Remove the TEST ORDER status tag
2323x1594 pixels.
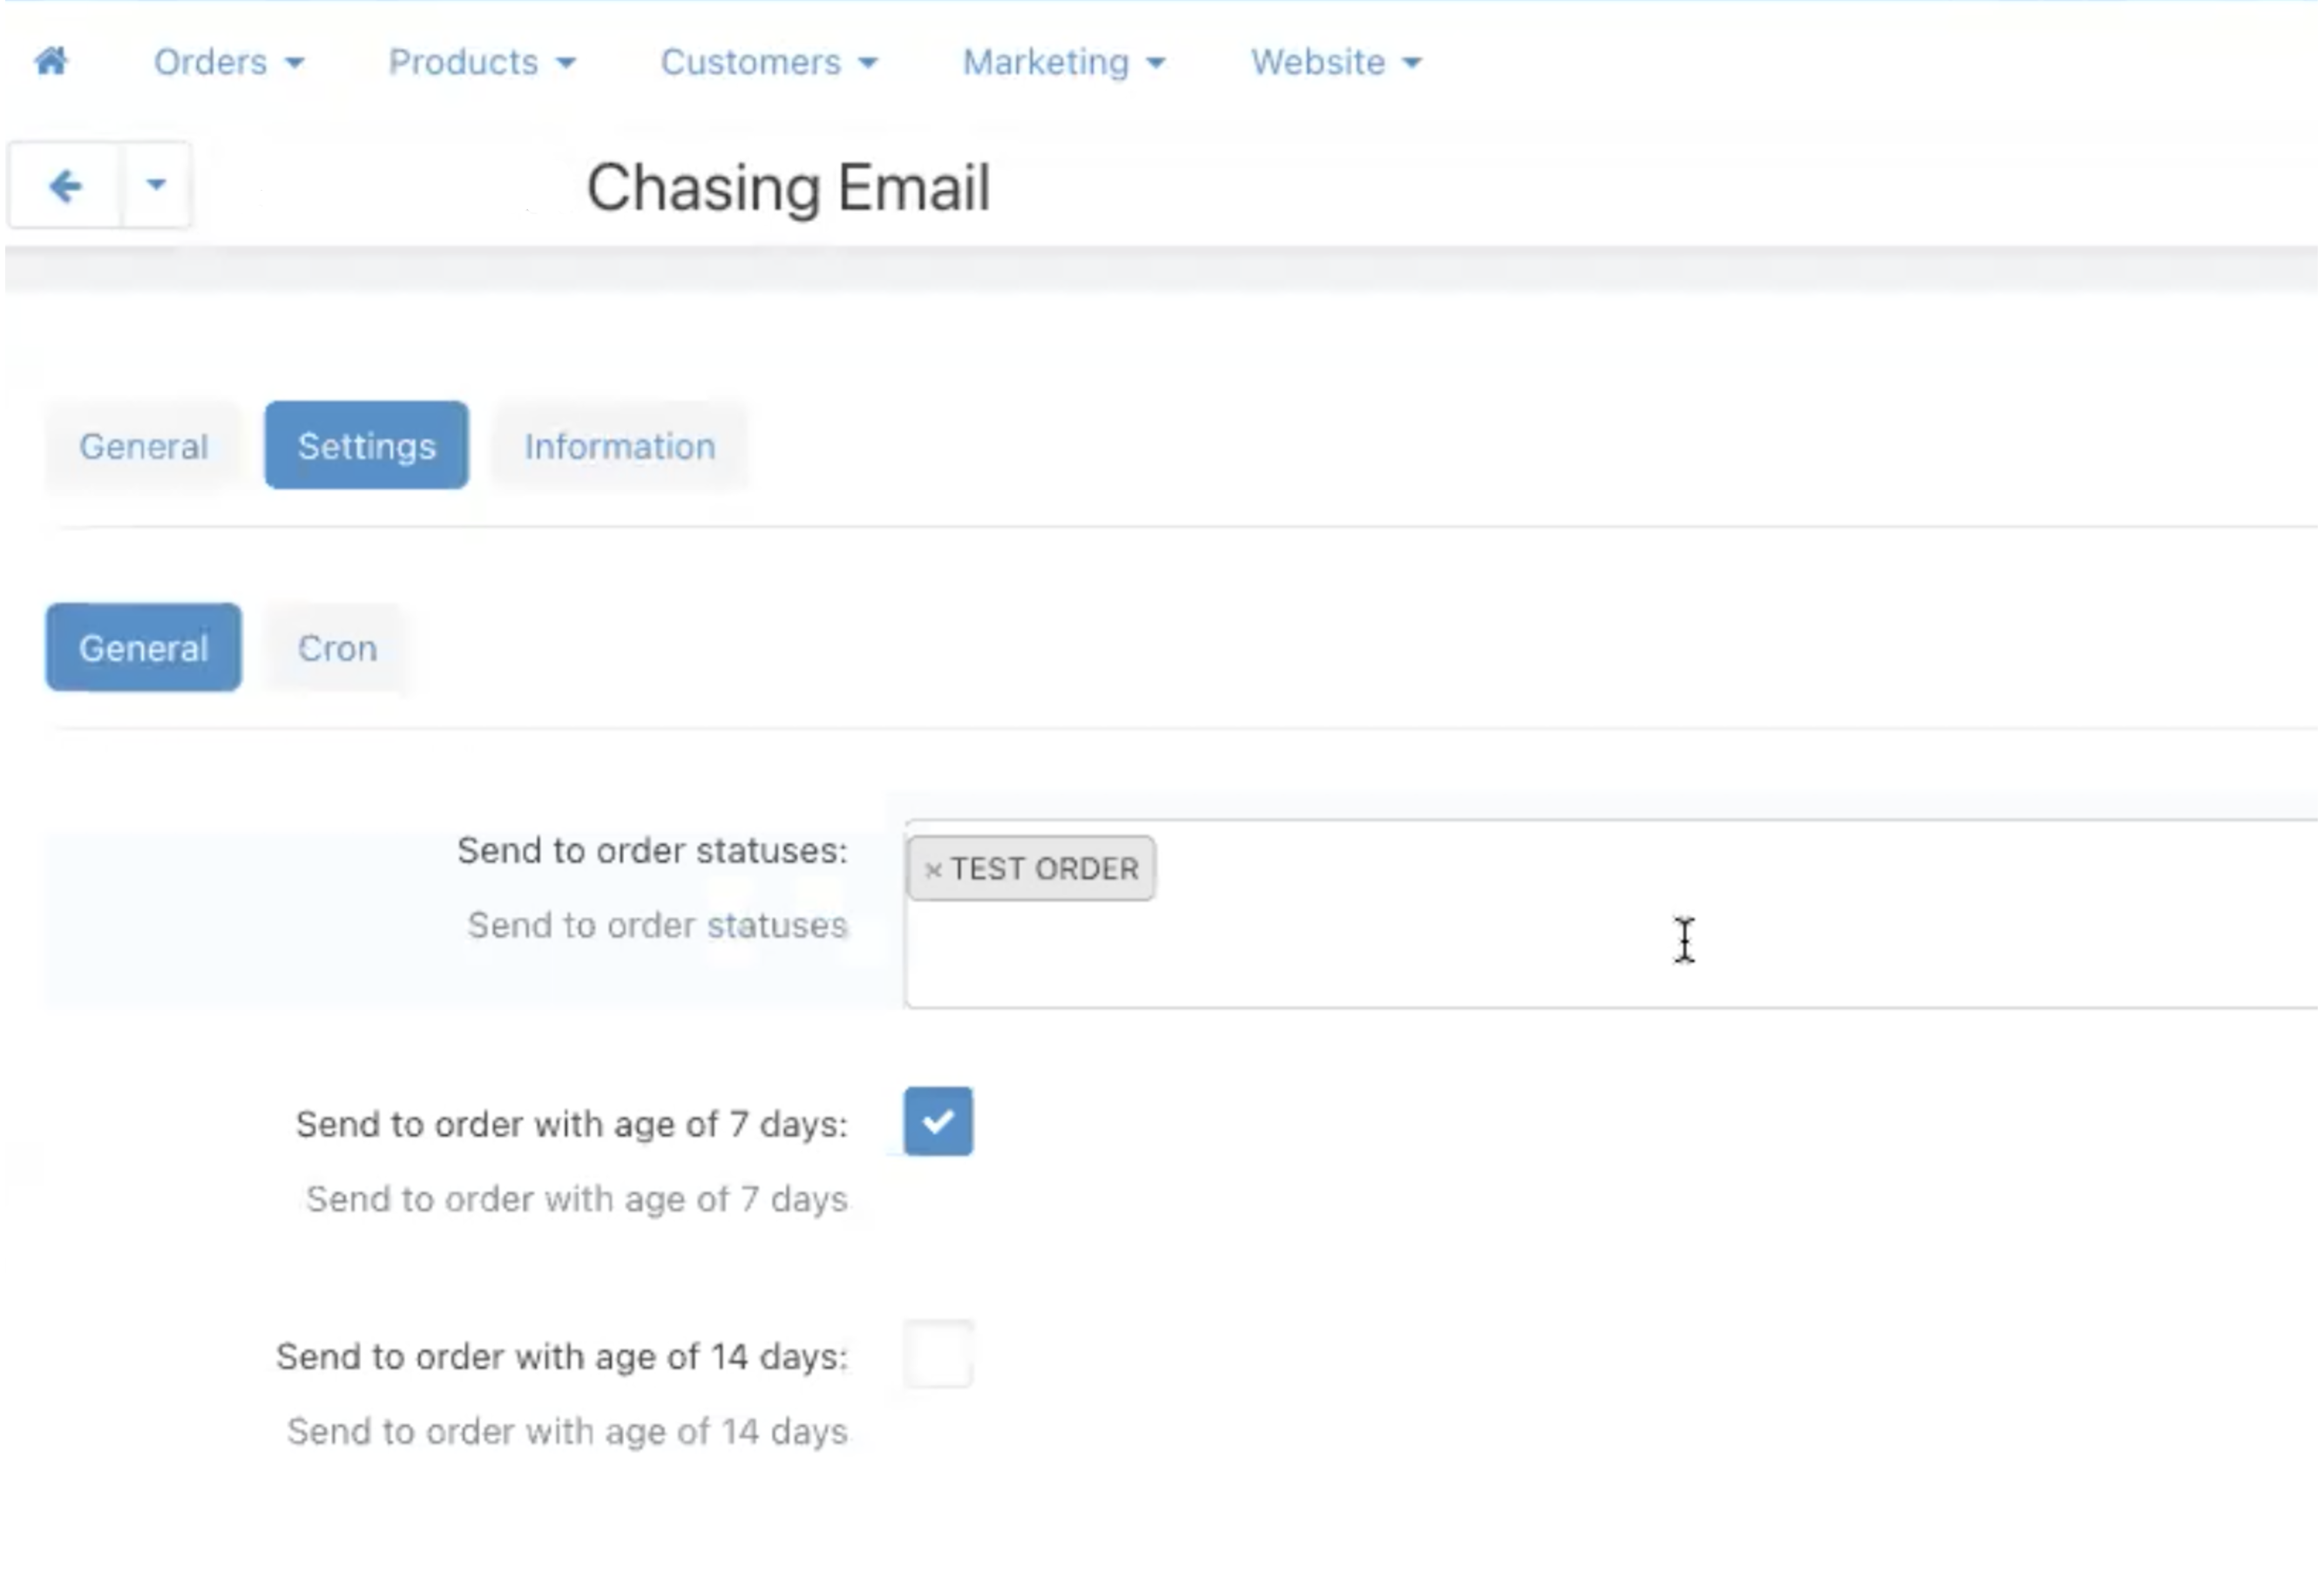pos(932,870)
